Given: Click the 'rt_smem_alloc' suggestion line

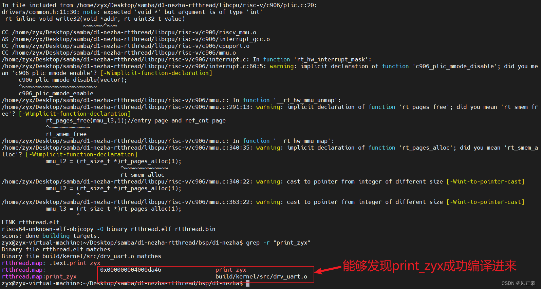Looking at the screenshot, I should click(x=143, y=175).
